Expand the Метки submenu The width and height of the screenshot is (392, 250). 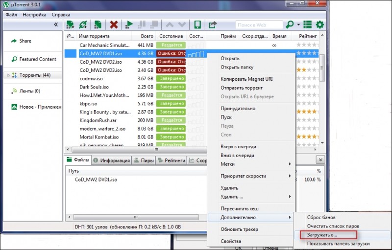[251, 164]
